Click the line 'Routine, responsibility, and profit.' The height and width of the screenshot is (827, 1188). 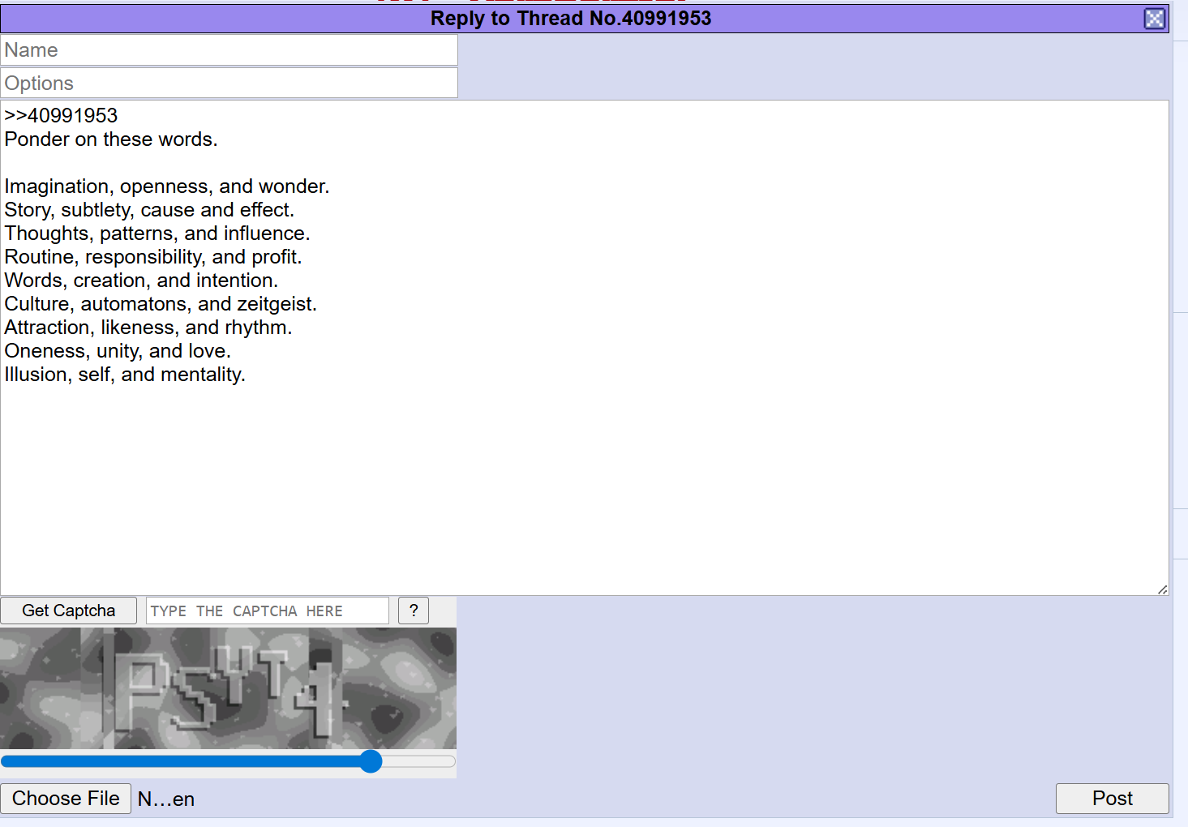[x=153, y=257]
